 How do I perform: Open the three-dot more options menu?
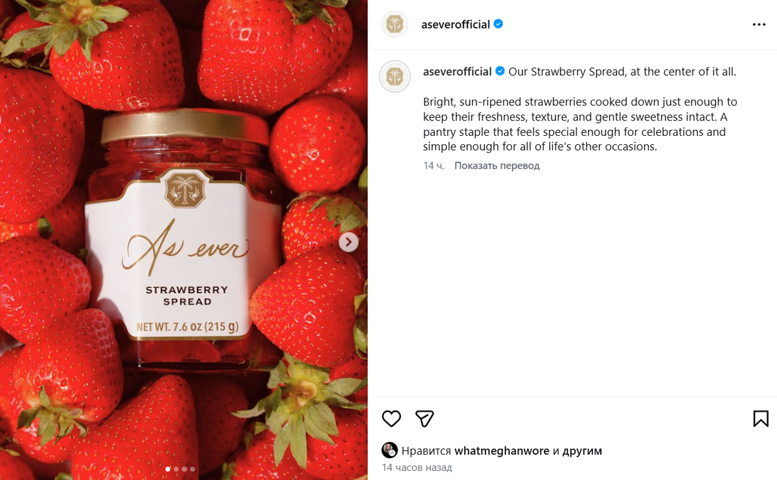(759, 25)
